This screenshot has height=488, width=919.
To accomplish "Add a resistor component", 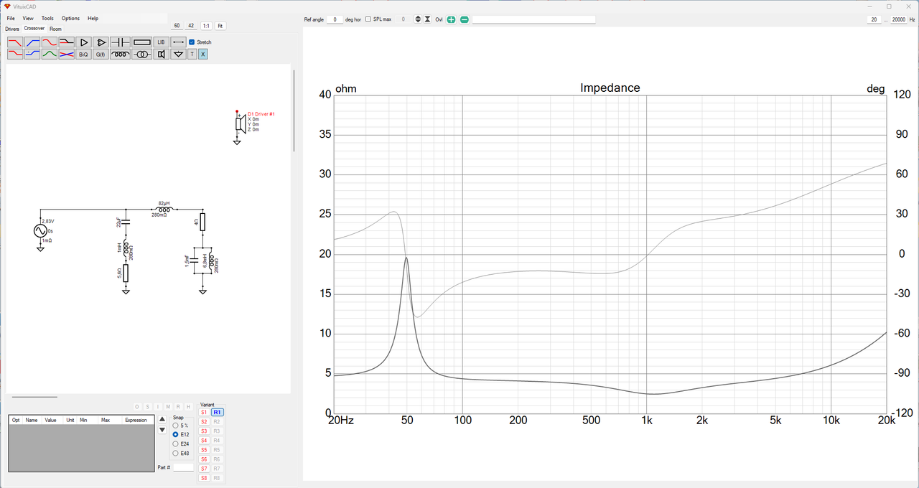I will (141, 42).
